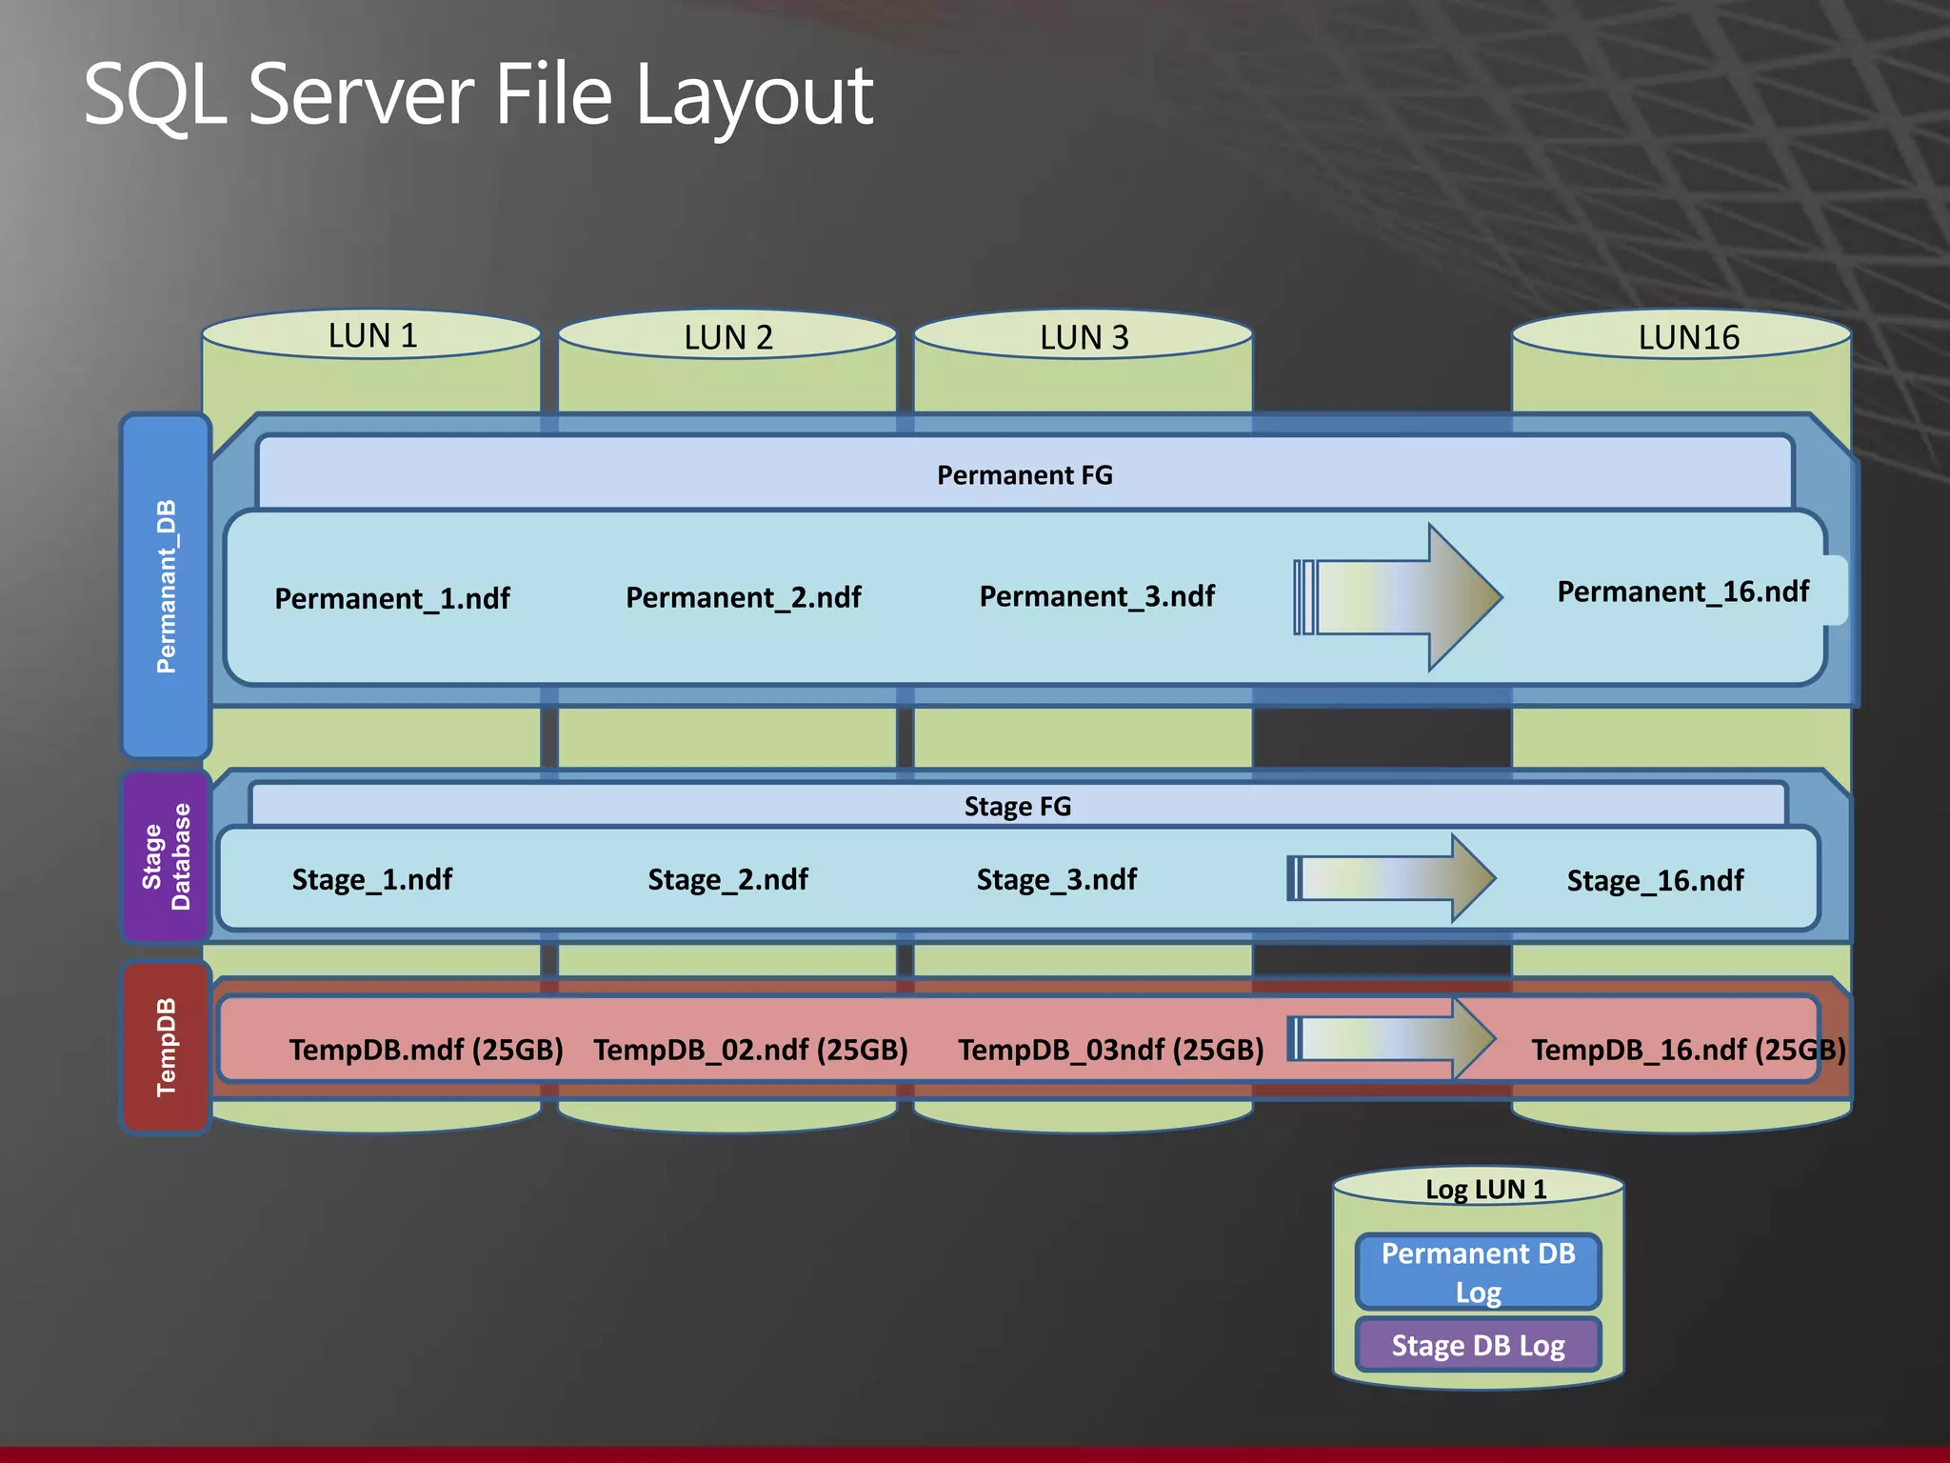The image size is (1950, 1463).
Task: Select the LUN 3 cylinder top
Action: point(1084,337)
